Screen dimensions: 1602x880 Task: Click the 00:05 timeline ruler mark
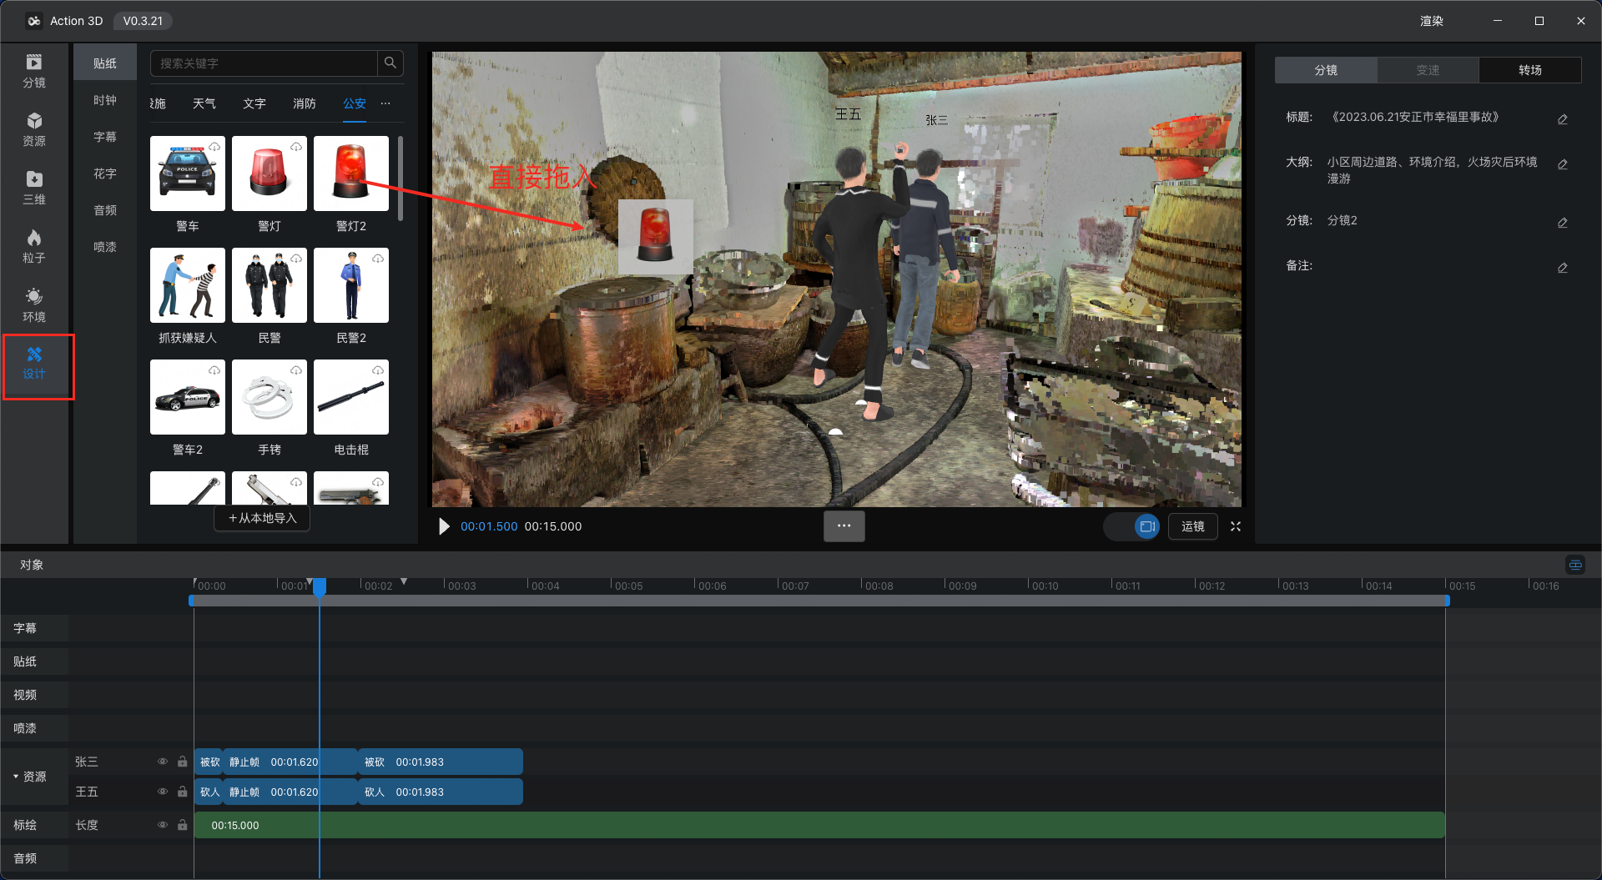[x=627, y=586]
